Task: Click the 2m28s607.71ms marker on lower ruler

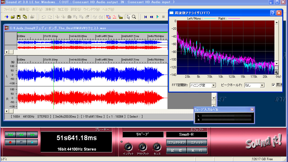Action: pyautogui.click(x=130, y=60)
